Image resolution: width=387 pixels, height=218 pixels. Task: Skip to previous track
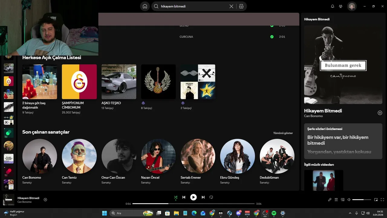pos(184,197)
